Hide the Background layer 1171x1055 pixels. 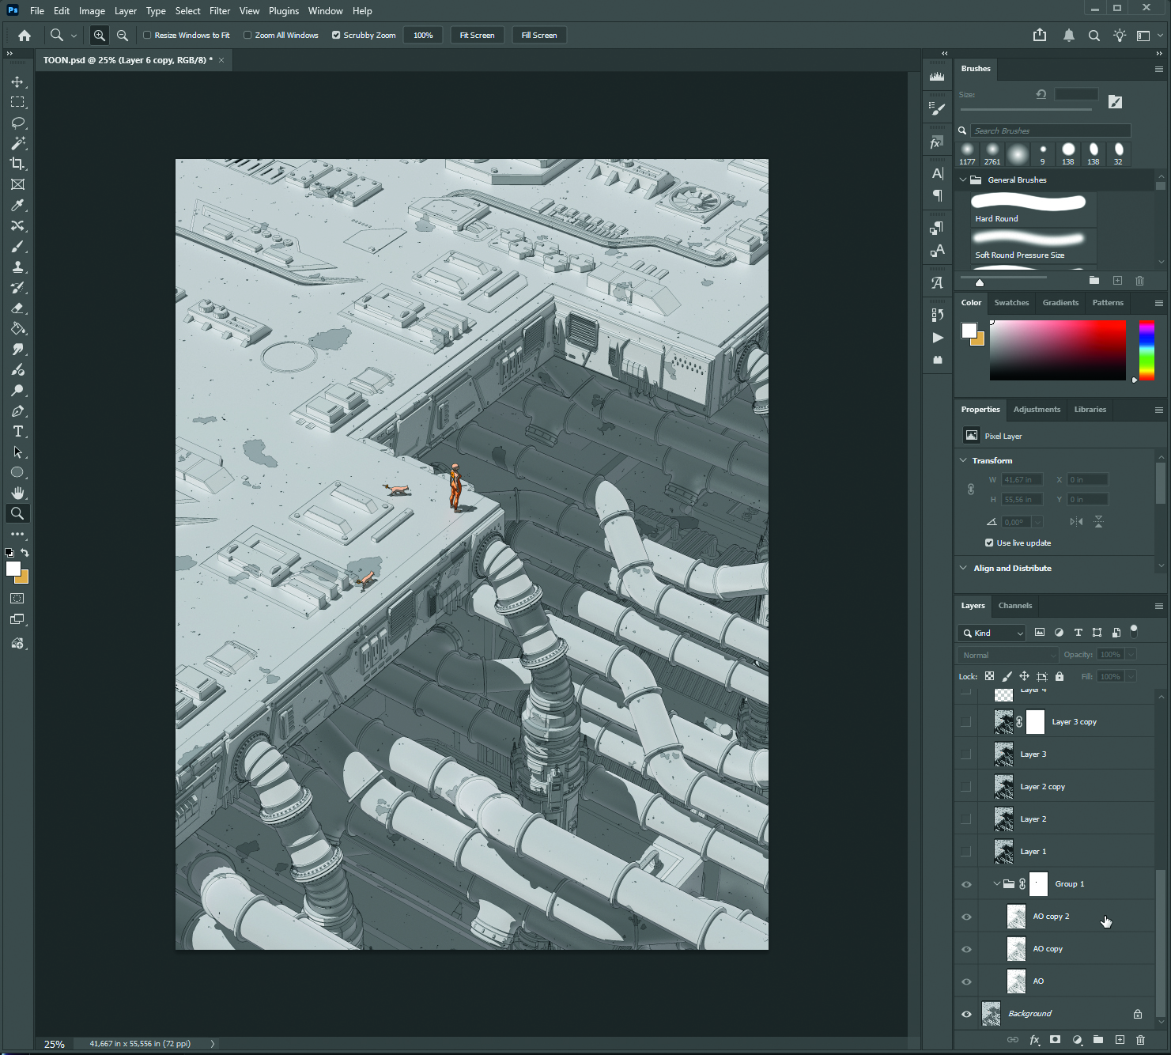966,1014
